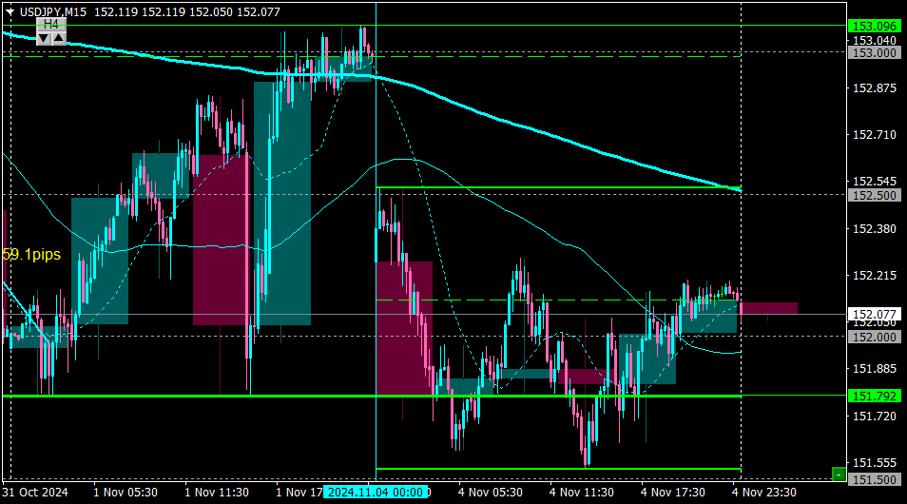The image size is (907, 504).
Task: Click the gray 153.000 level label
Action: tap(872, 53)
